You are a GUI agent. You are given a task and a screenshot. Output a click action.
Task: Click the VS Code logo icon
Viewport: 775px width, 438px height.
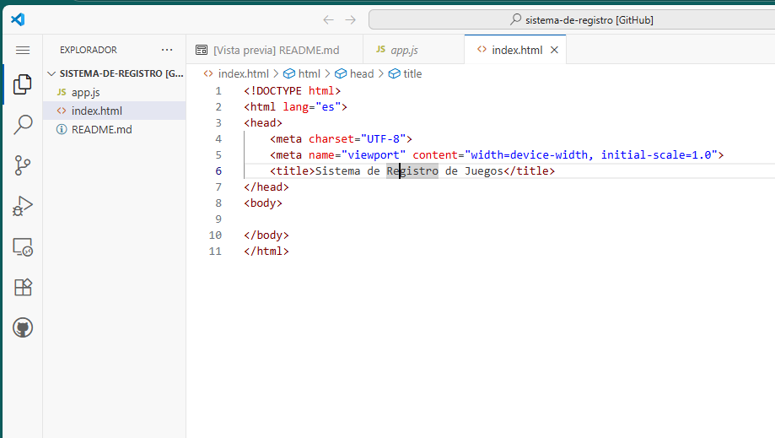18,19
